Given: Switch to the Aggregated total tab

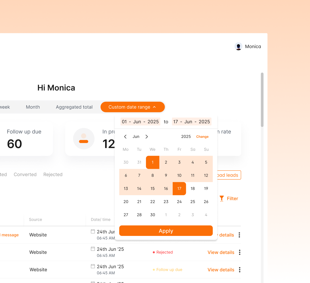Looking at the screenshot, I should tap(74, 107).
